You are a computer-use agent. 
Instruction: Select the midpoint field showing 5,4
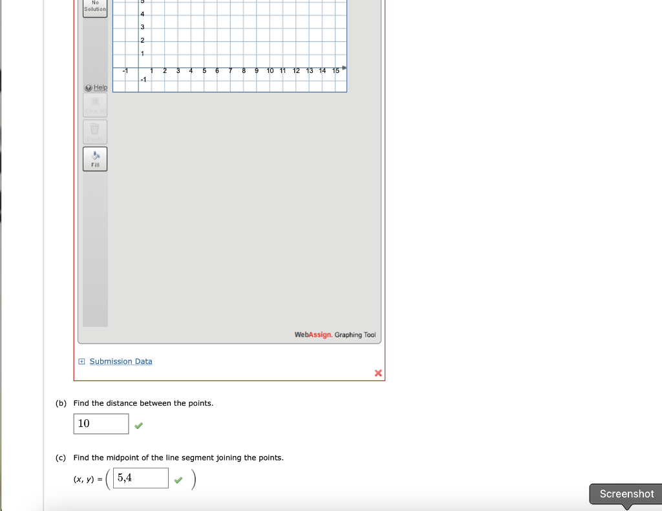click(x=140, y=478)
